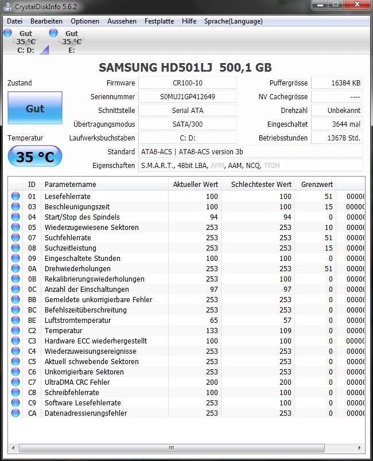Click status orb of Wiederzugewiesene Sektoren row
373x461 pixels.
click(15, 227)
